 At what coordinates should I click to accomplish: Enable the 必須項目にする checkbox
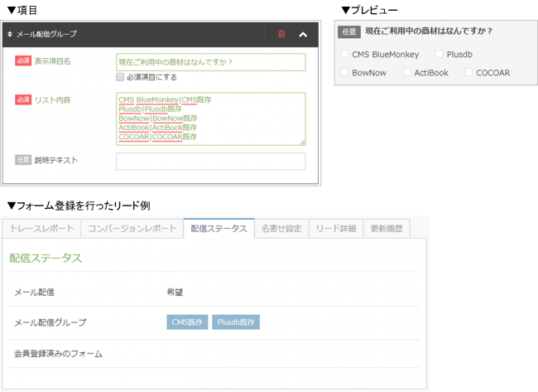120,77
